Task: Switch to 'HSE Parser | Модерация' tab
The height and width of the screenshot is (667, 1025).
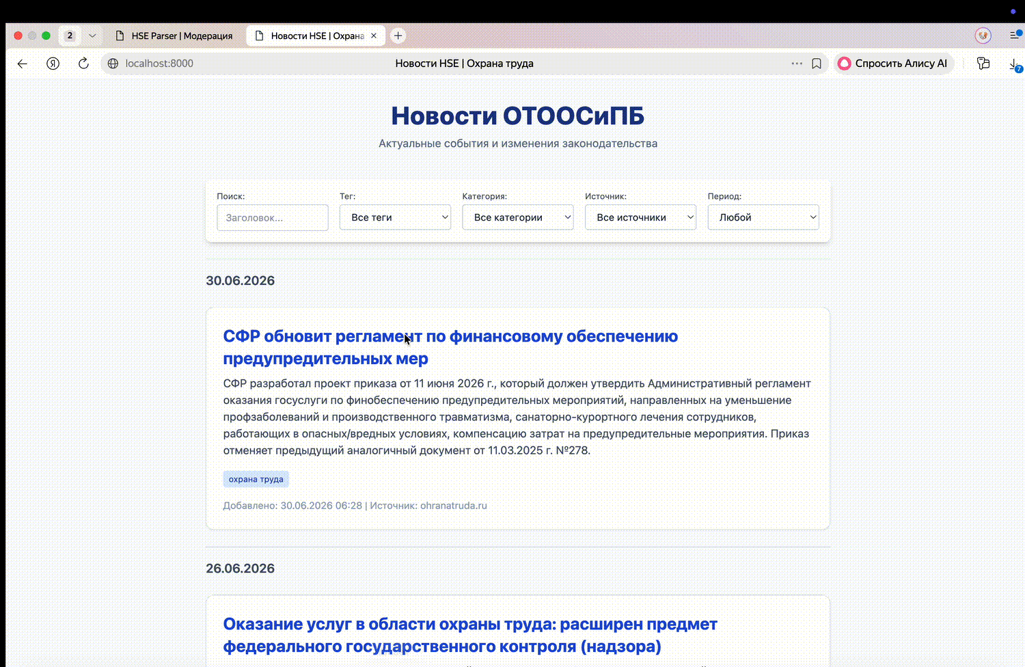Action: point(175,36)
